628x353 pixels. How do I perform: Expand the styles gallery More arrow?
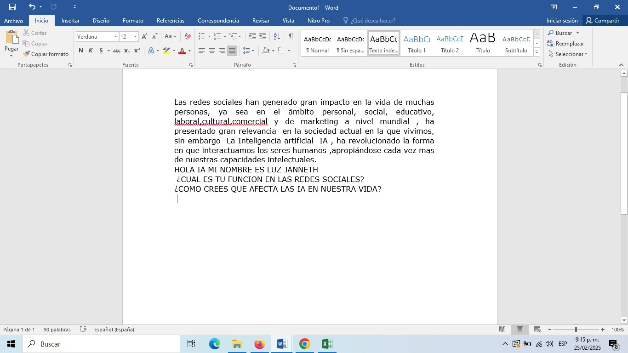coord(537,52)
